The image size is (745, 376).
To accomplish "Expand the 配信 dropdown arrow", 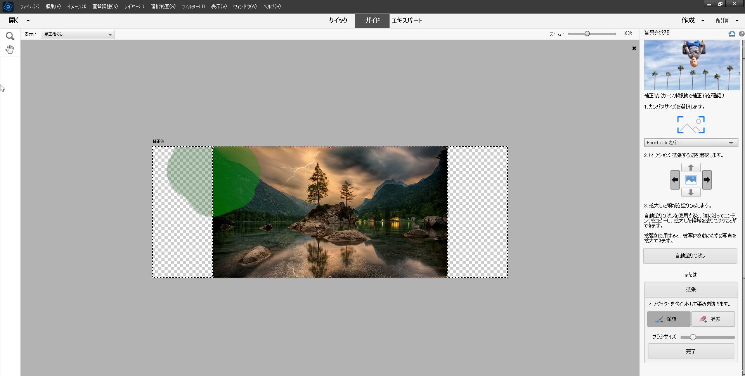I will [x=737, y=21].
